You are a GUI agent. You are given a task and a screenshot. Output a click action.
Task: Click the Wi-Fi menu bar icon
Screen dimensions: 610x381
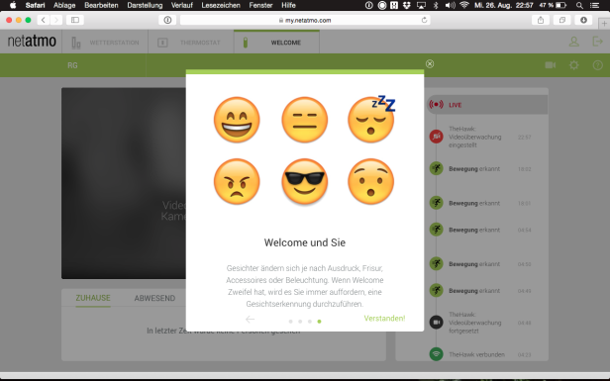point(463,5)
